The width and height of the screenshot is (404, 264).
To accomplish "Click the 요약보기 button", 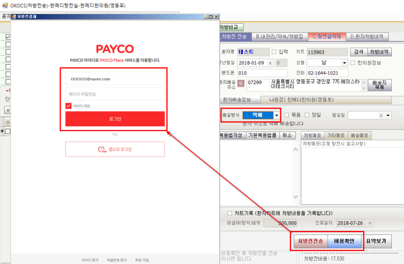I will click(x=376, y=241).
